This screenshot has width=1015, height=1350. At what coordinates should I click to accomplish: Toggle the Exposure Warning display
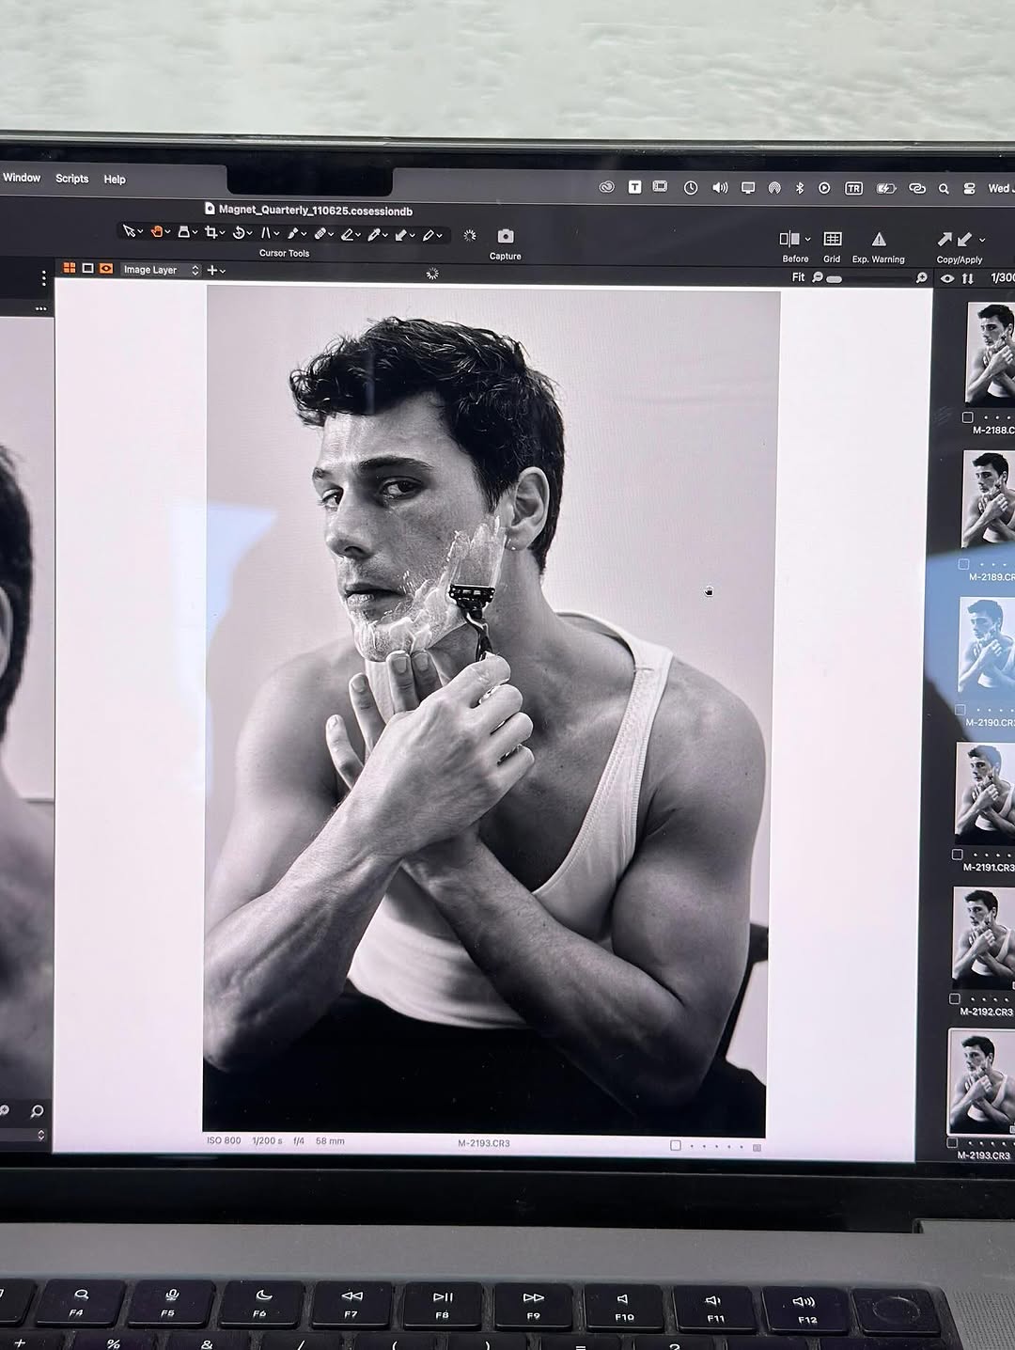pos(878,240)
